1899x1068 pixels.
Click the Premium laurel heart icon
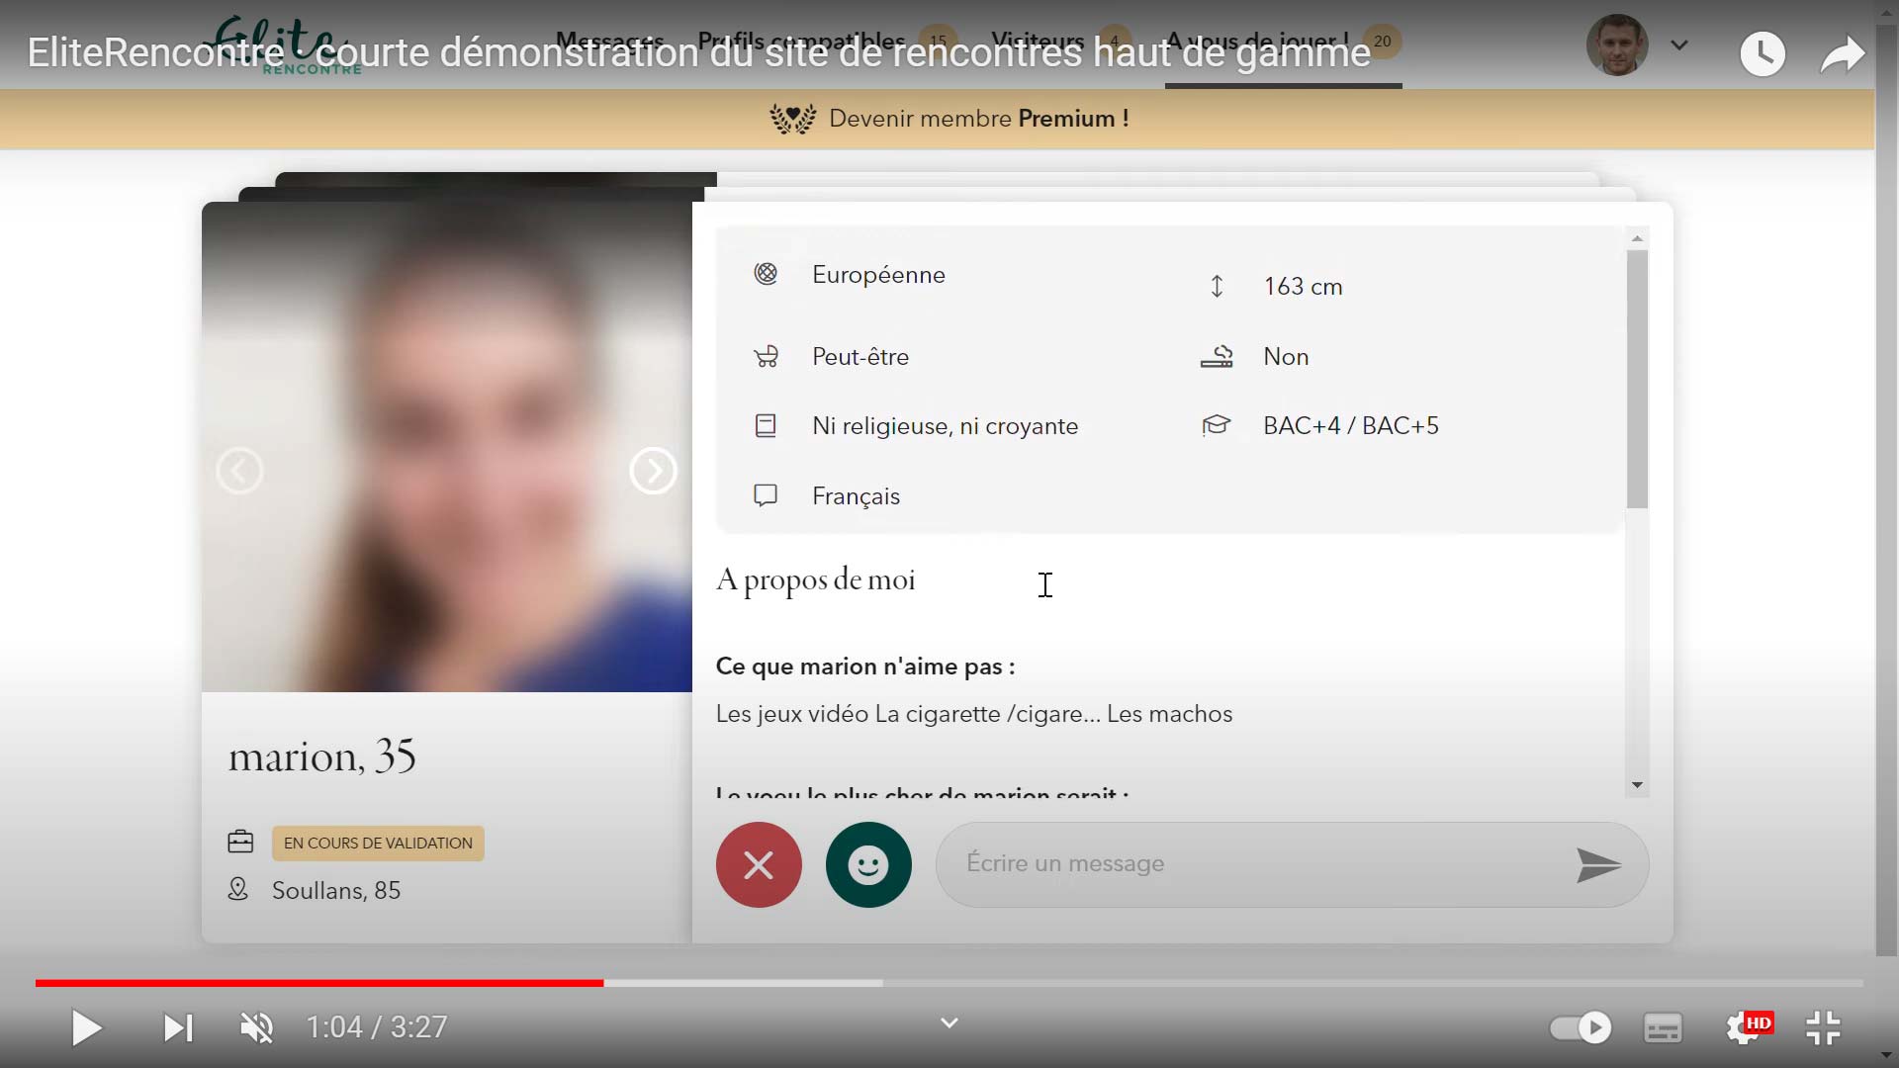tap(792, 119)
